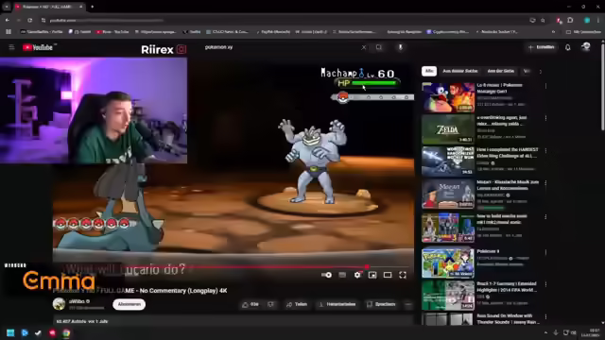Viewport: 605px width, 340px height.
Task: Open YouTube notifications bell
Action: click(567, 47)
